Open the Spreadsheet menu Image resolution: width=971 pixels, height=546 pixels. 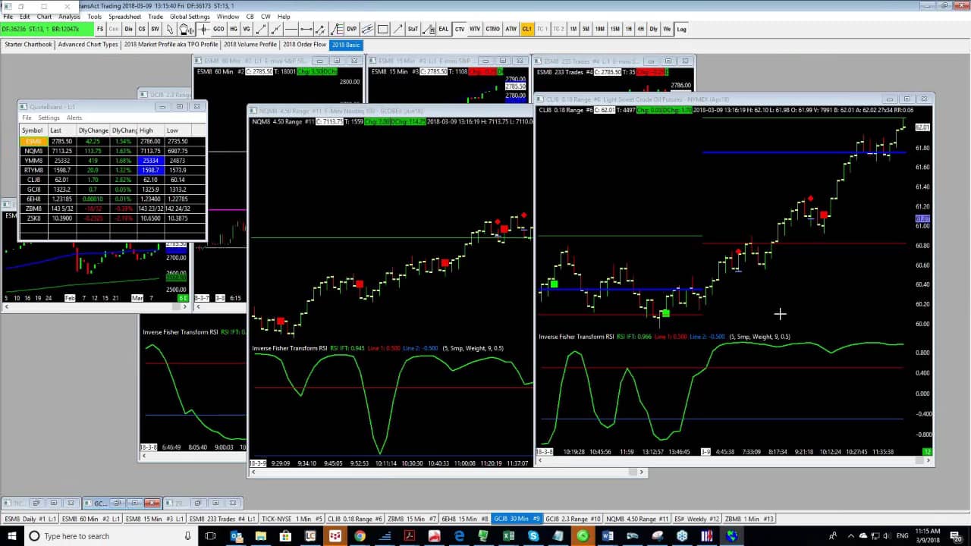click(124, 16)
